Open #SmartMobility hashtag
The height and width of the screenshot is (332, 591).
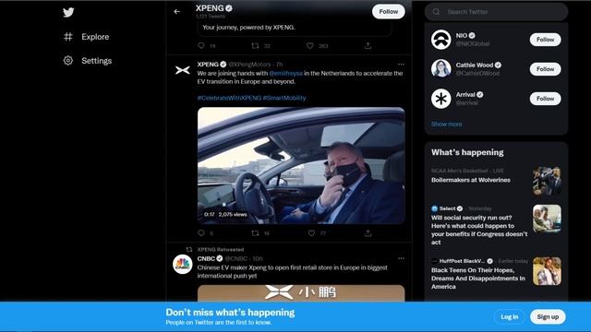point(284,98)
